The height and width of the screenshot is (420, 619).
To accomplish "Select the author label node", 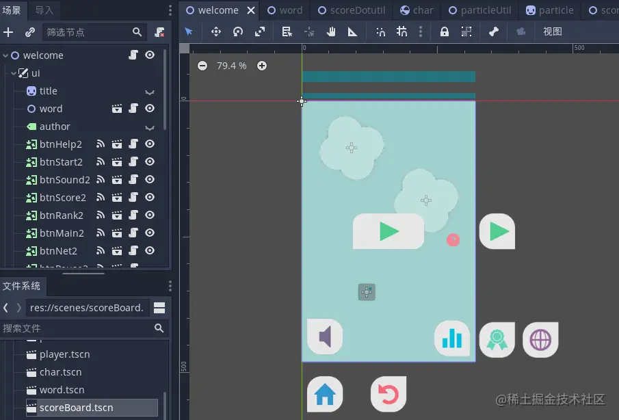I will 55,127.
